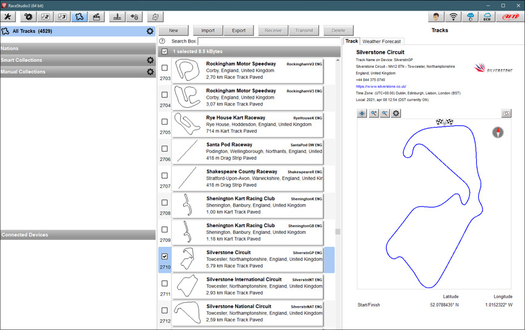525x330 pixels.
Task: Expand the Manual Collections section
Action: coord(78,72)
